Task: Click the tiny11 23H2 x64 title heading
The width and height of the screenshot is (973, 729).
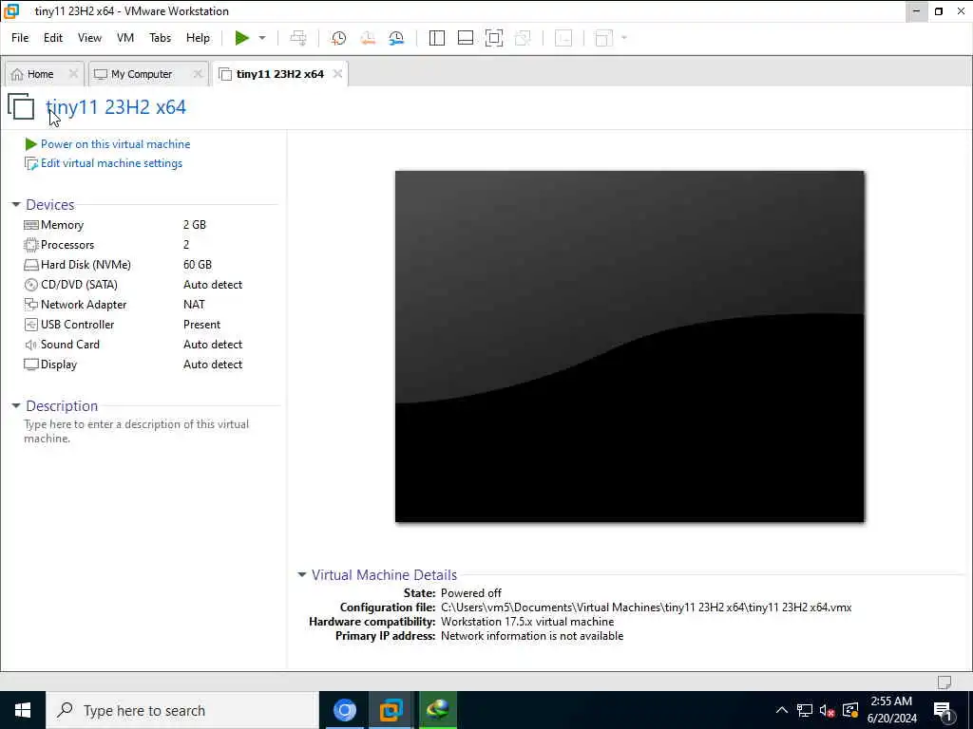Action: point(116,106)
